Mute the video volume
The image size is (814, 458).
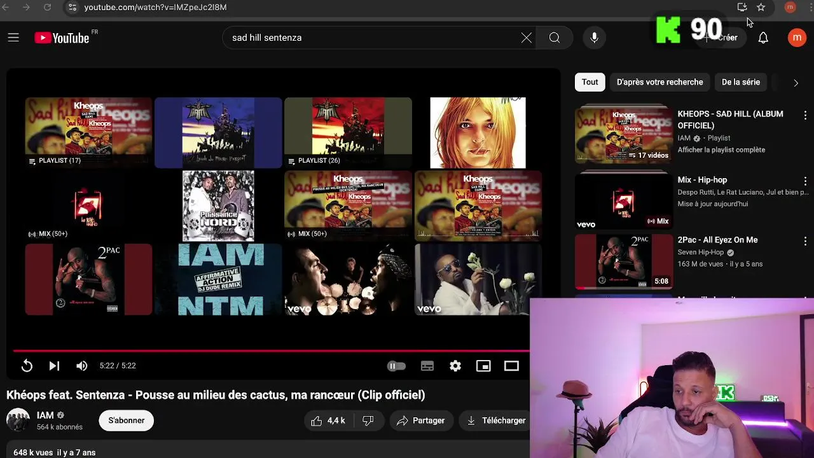coord(81,366)
